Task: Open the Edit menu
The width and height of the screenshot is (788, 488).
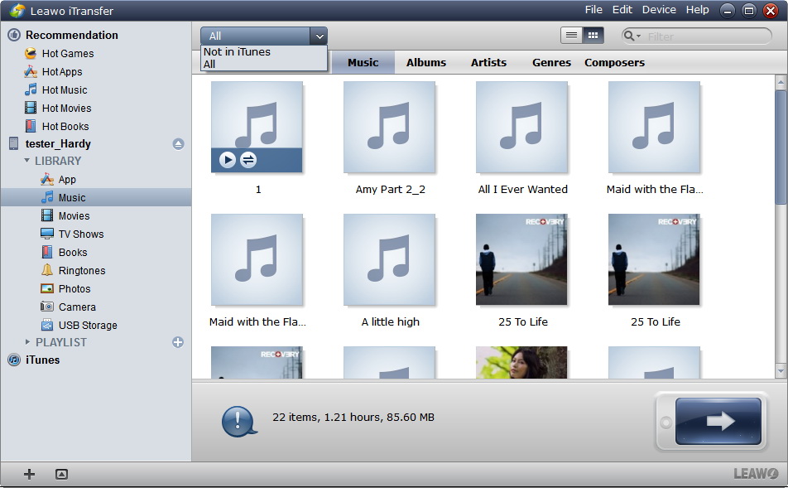Action: click(x=622, y=10)
